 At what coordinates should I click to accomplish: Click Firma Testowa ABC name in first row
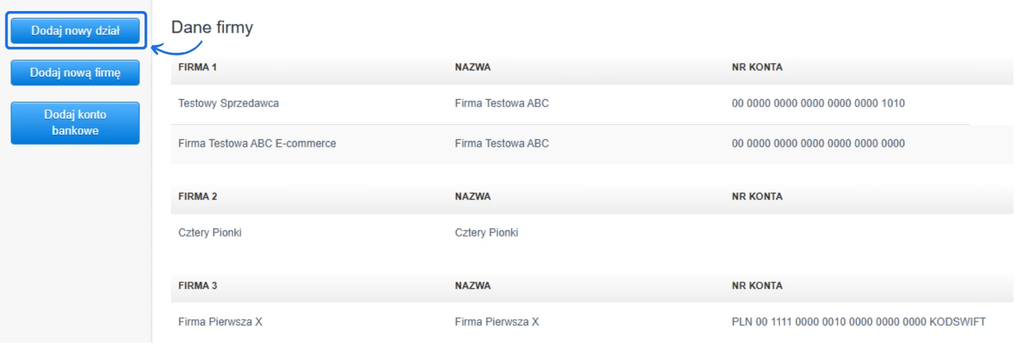(502, 103)
